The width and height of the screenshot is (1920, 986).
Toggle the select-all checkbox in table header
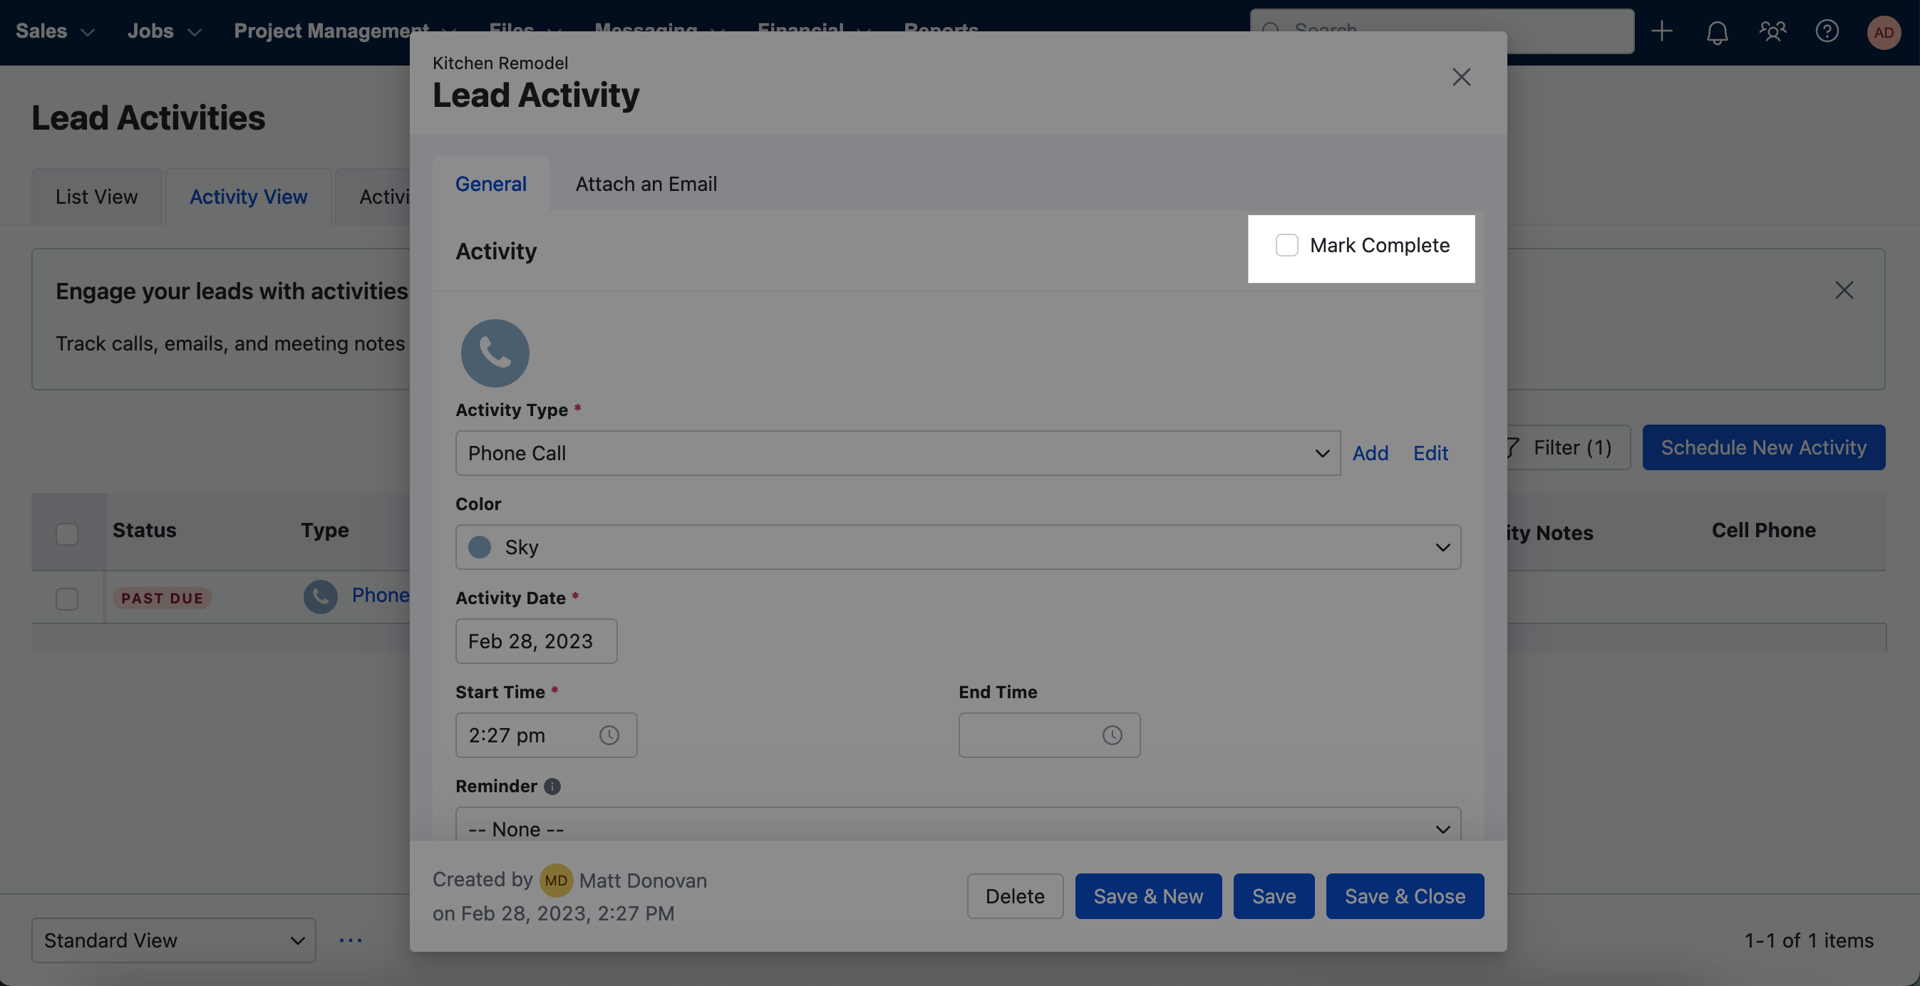[x=67, y=534]
